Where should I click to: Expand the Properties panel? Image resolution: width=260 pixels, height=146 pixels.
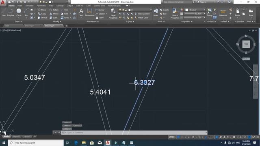pos(187,21)
